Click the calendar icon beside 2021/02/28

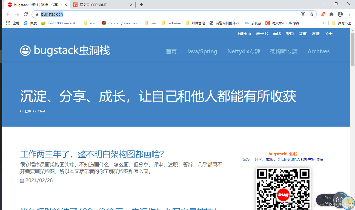pos(22,181)
